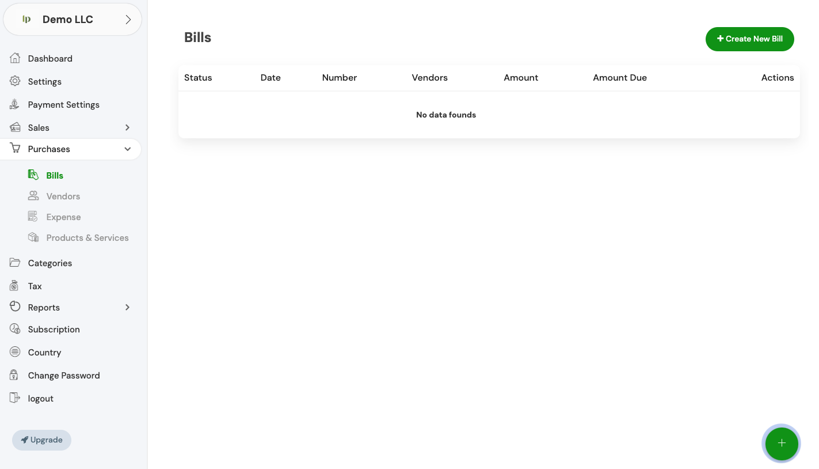Click the Tax icon in sidebar
819x469 pixels.
(x=15, y=286)
